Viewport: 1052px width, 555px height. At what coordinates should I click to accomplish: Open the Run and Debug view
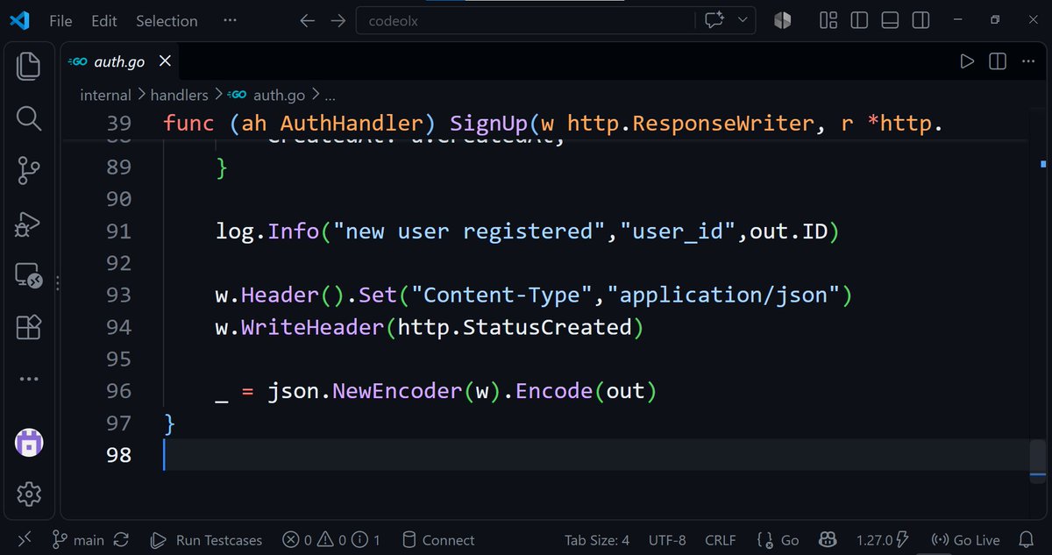point(29,223)
